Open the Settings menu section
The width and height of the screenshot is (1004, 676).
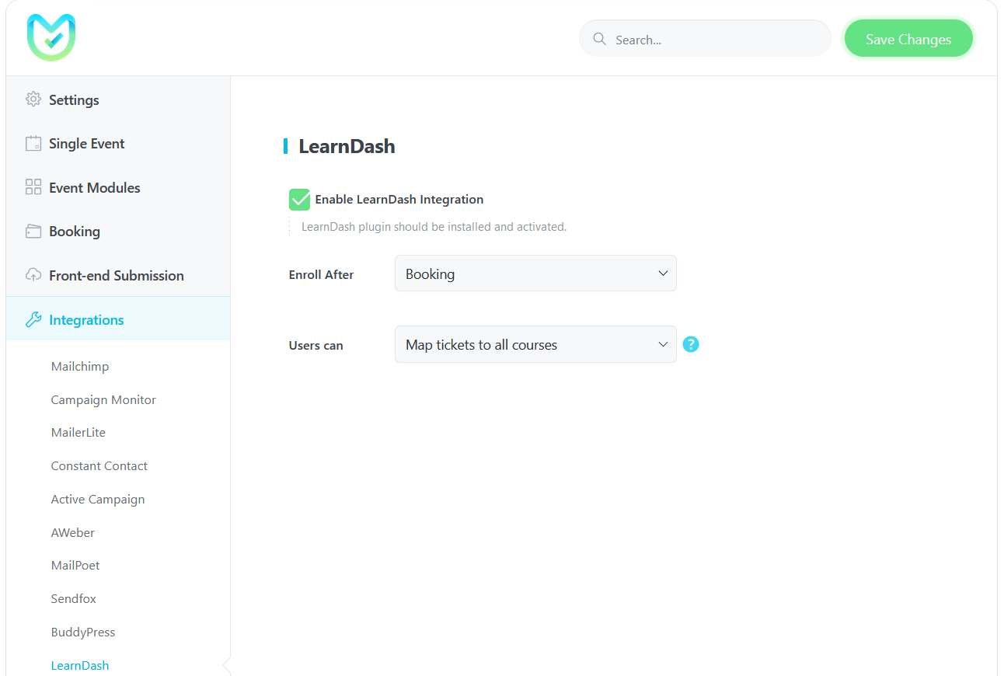(x=118, y=99)
